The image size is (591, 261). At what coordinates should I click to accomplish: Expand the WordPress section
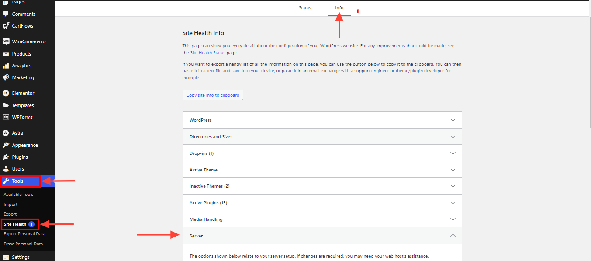[x=322, y=120]
